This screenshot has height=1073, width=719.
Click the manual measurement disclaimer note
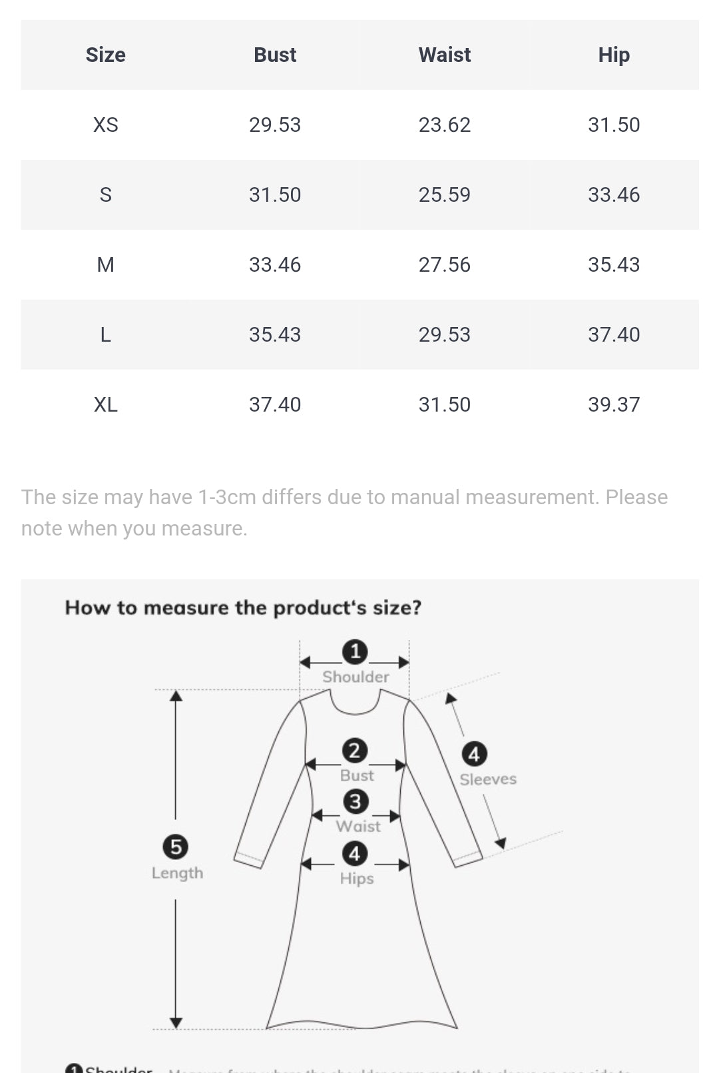click(x=344, y=512)
